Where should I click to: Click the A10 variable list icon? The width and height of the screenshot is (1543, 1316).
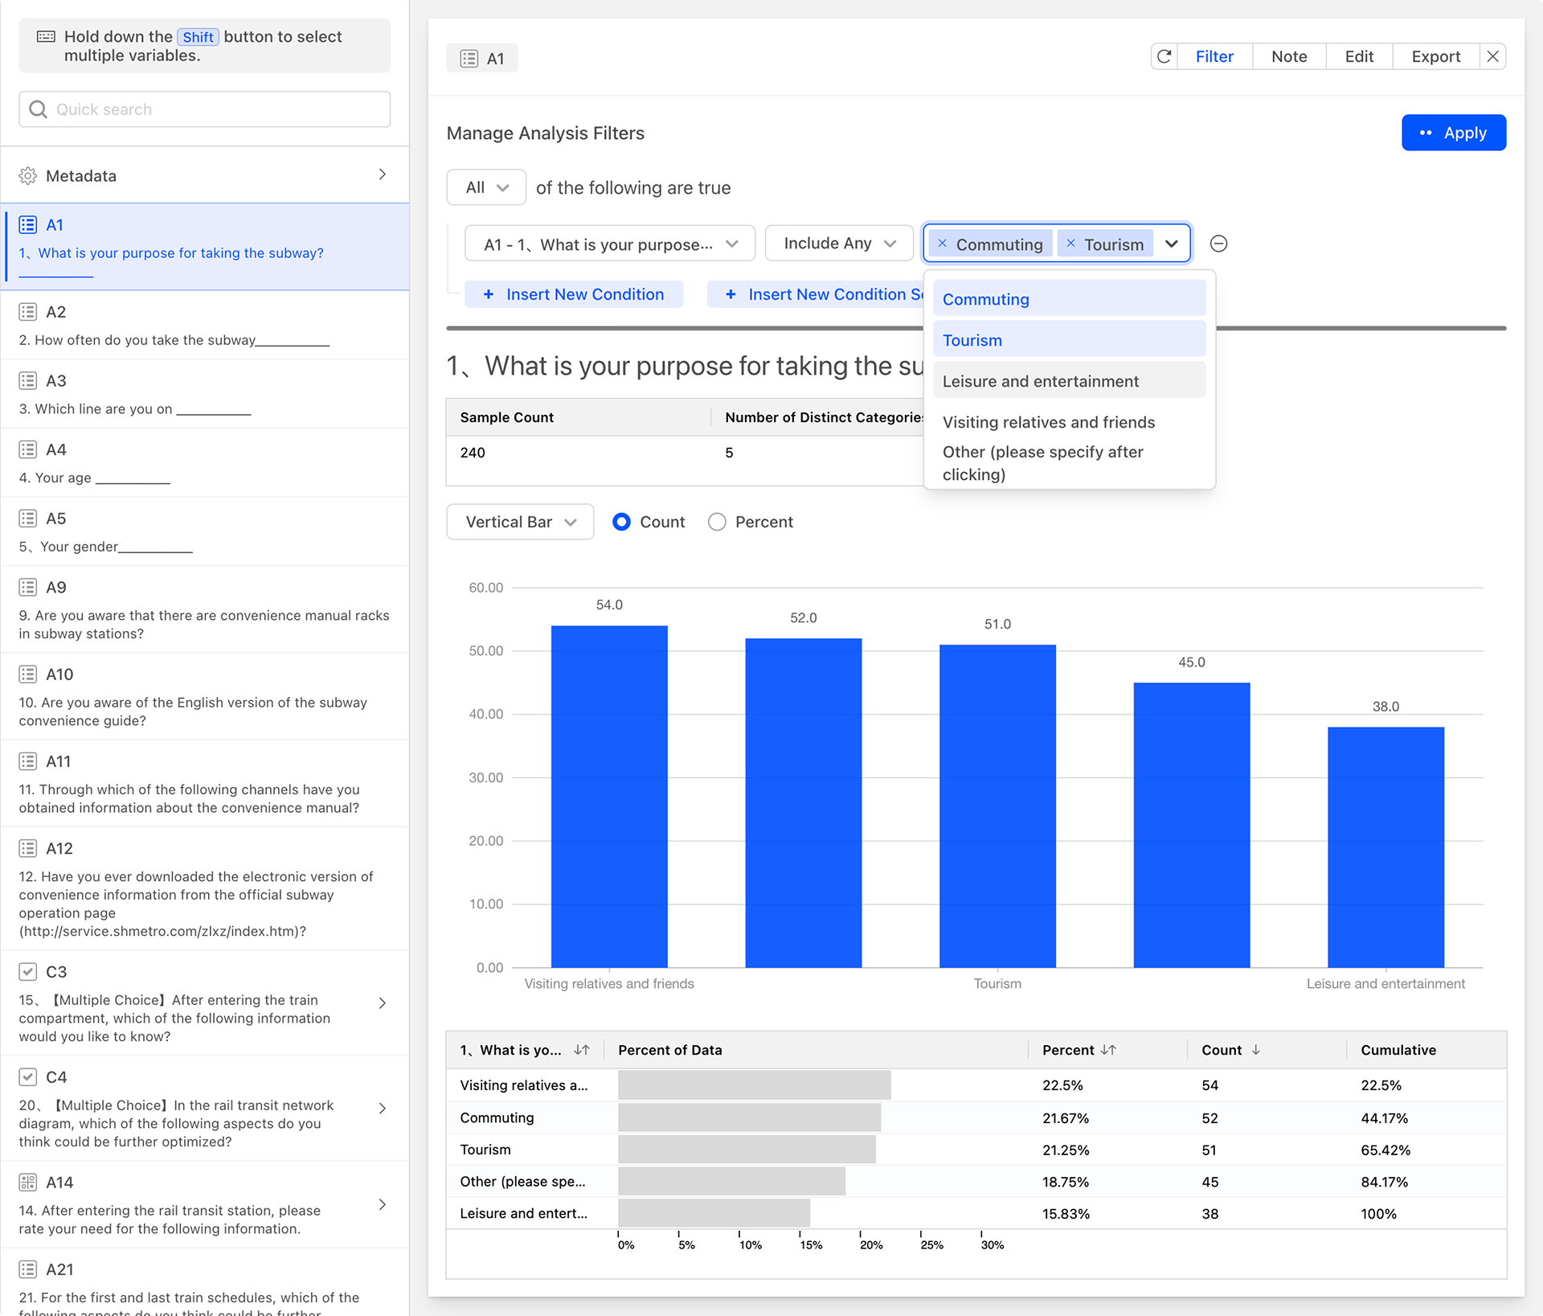point(28,674)
